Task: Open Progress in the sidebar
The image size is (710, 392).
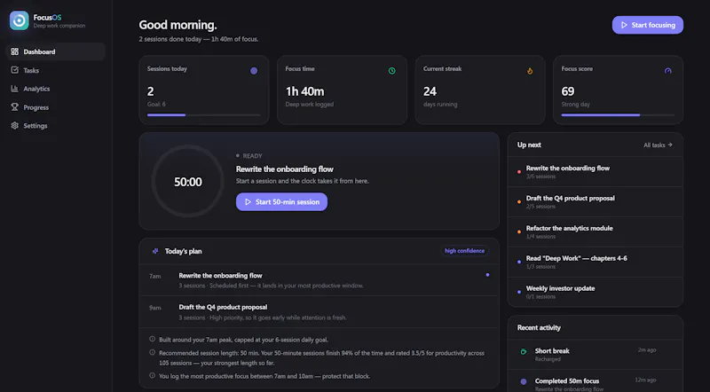Action: point(56,107)
